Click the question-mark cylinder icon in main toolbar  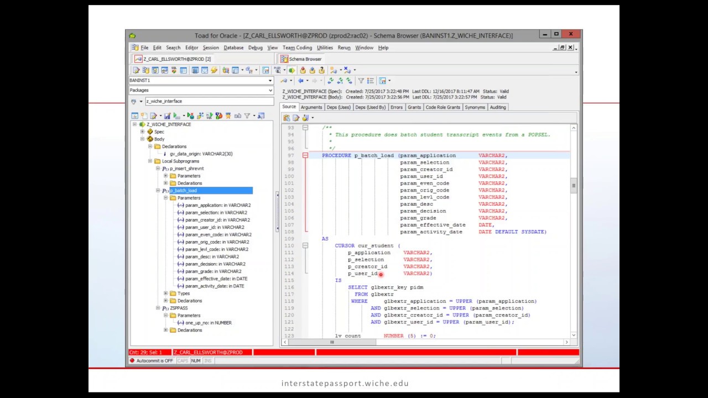pos(321,70)
